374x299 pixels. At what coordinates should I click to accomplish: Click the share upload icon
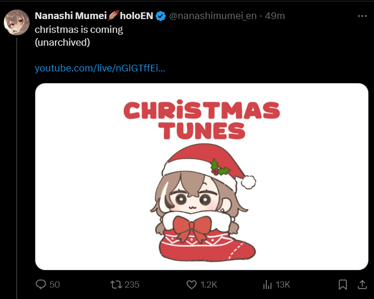(x=362, y=285)
